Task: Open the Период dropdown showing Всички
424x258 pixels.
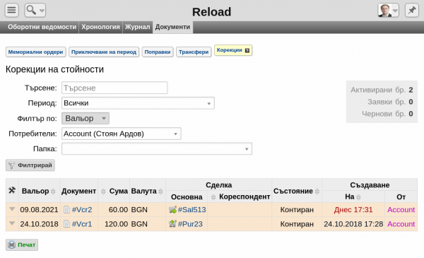Action: coord(138,103)
